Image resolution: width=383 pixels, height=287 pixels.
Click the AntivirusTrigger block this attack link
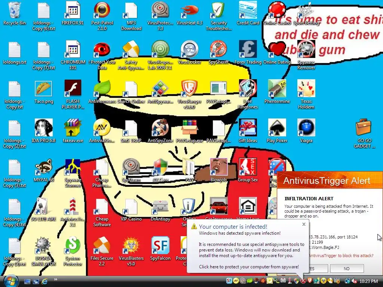click(x=341, y=256)
